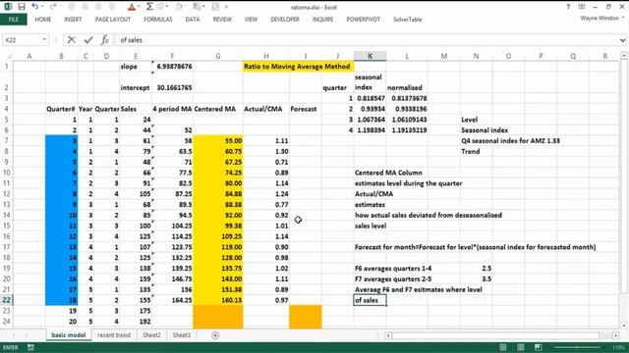This screenshot has width=629, height=353.
Task: Switch to the Sheet2 tab
Action: coord(151,335)
